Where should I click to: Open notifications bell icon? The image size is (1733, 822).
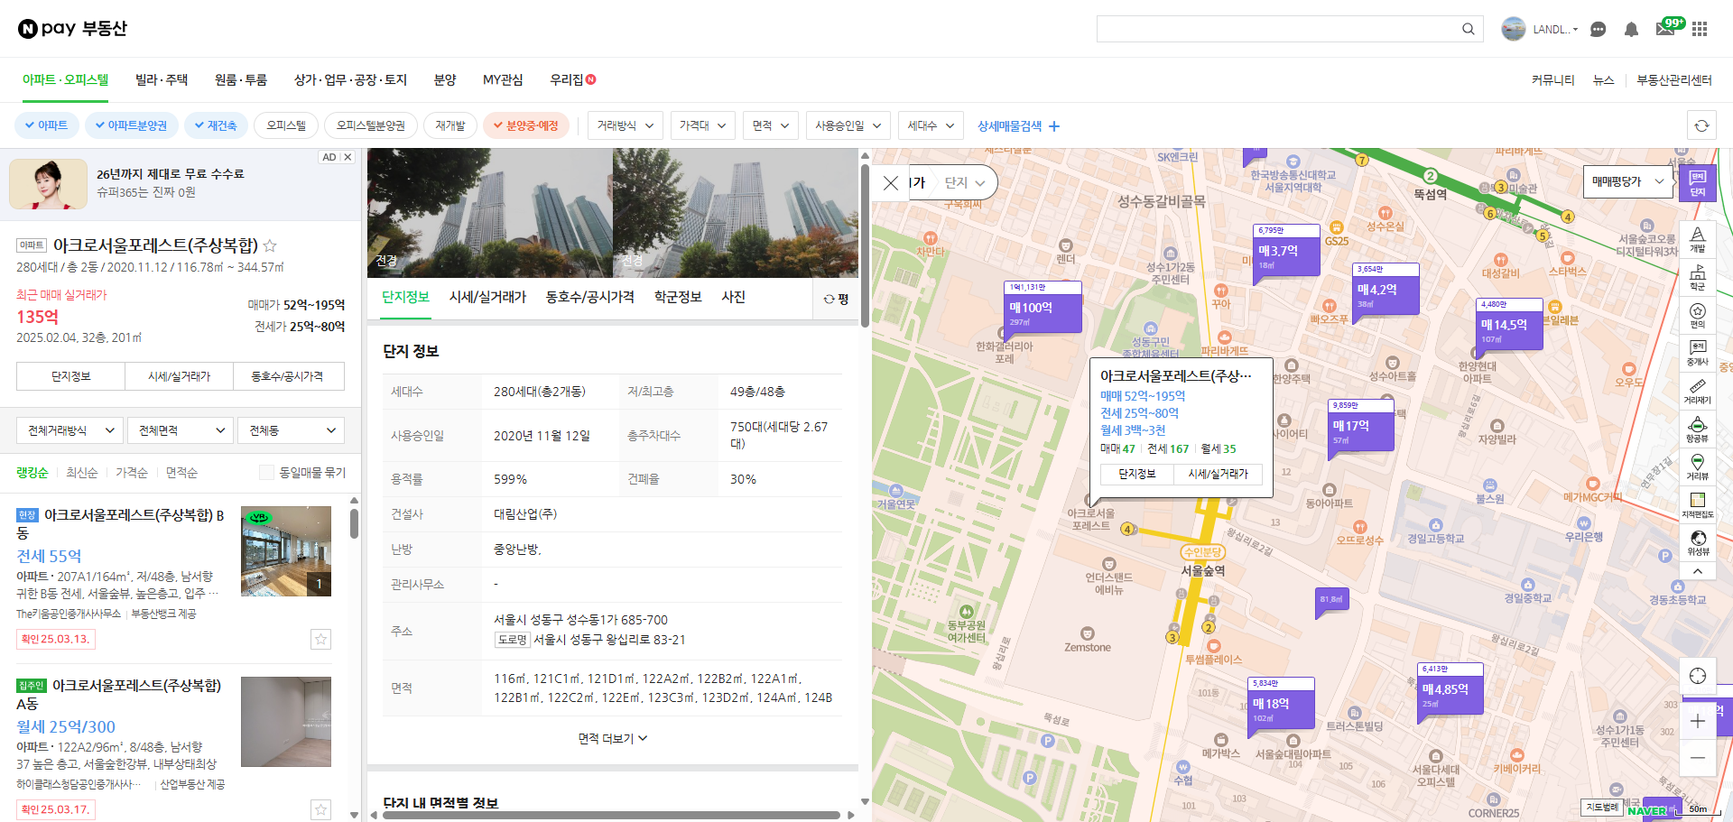click(1631, 29)
